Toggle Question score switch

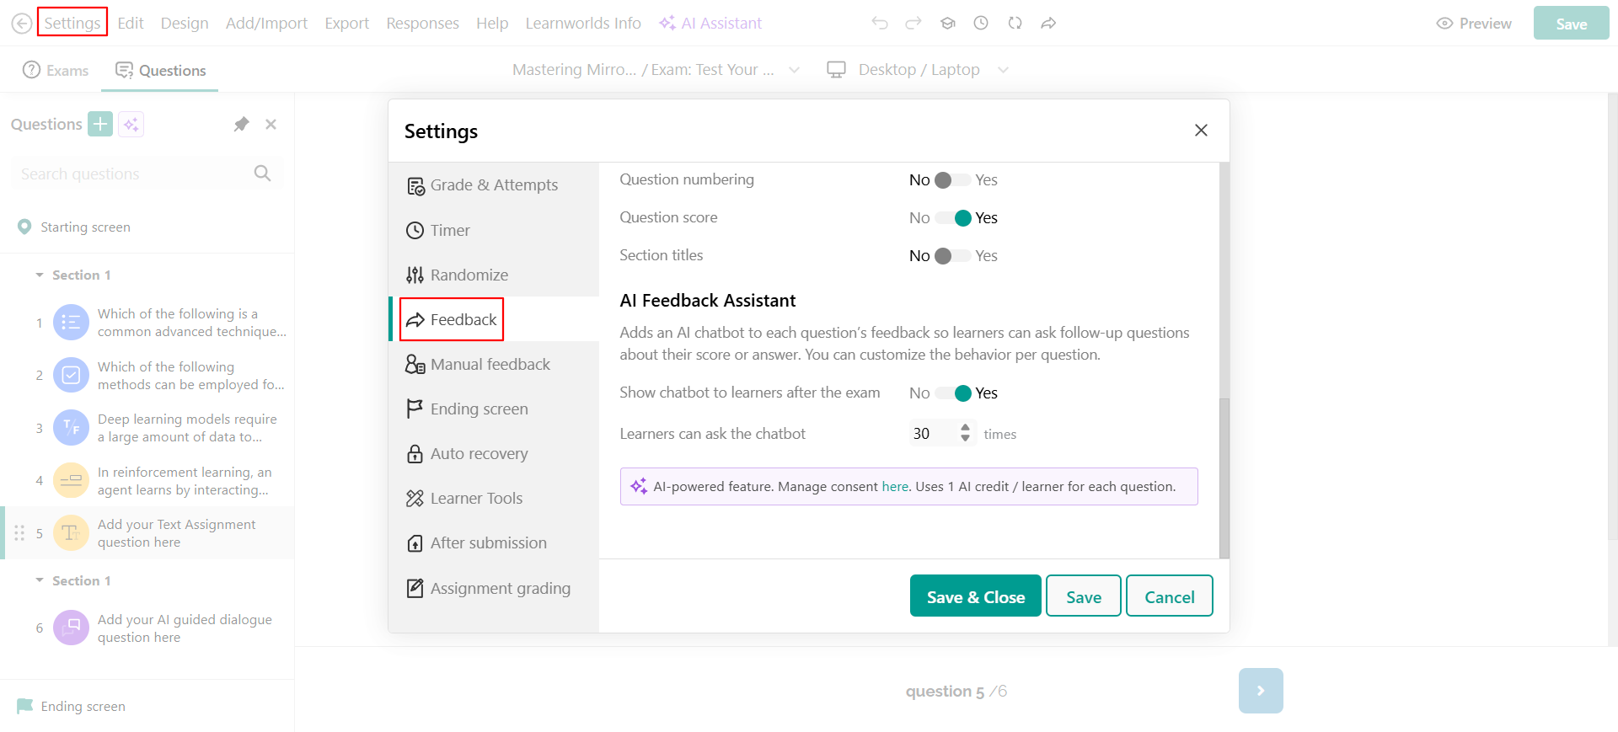click(952, 218)
